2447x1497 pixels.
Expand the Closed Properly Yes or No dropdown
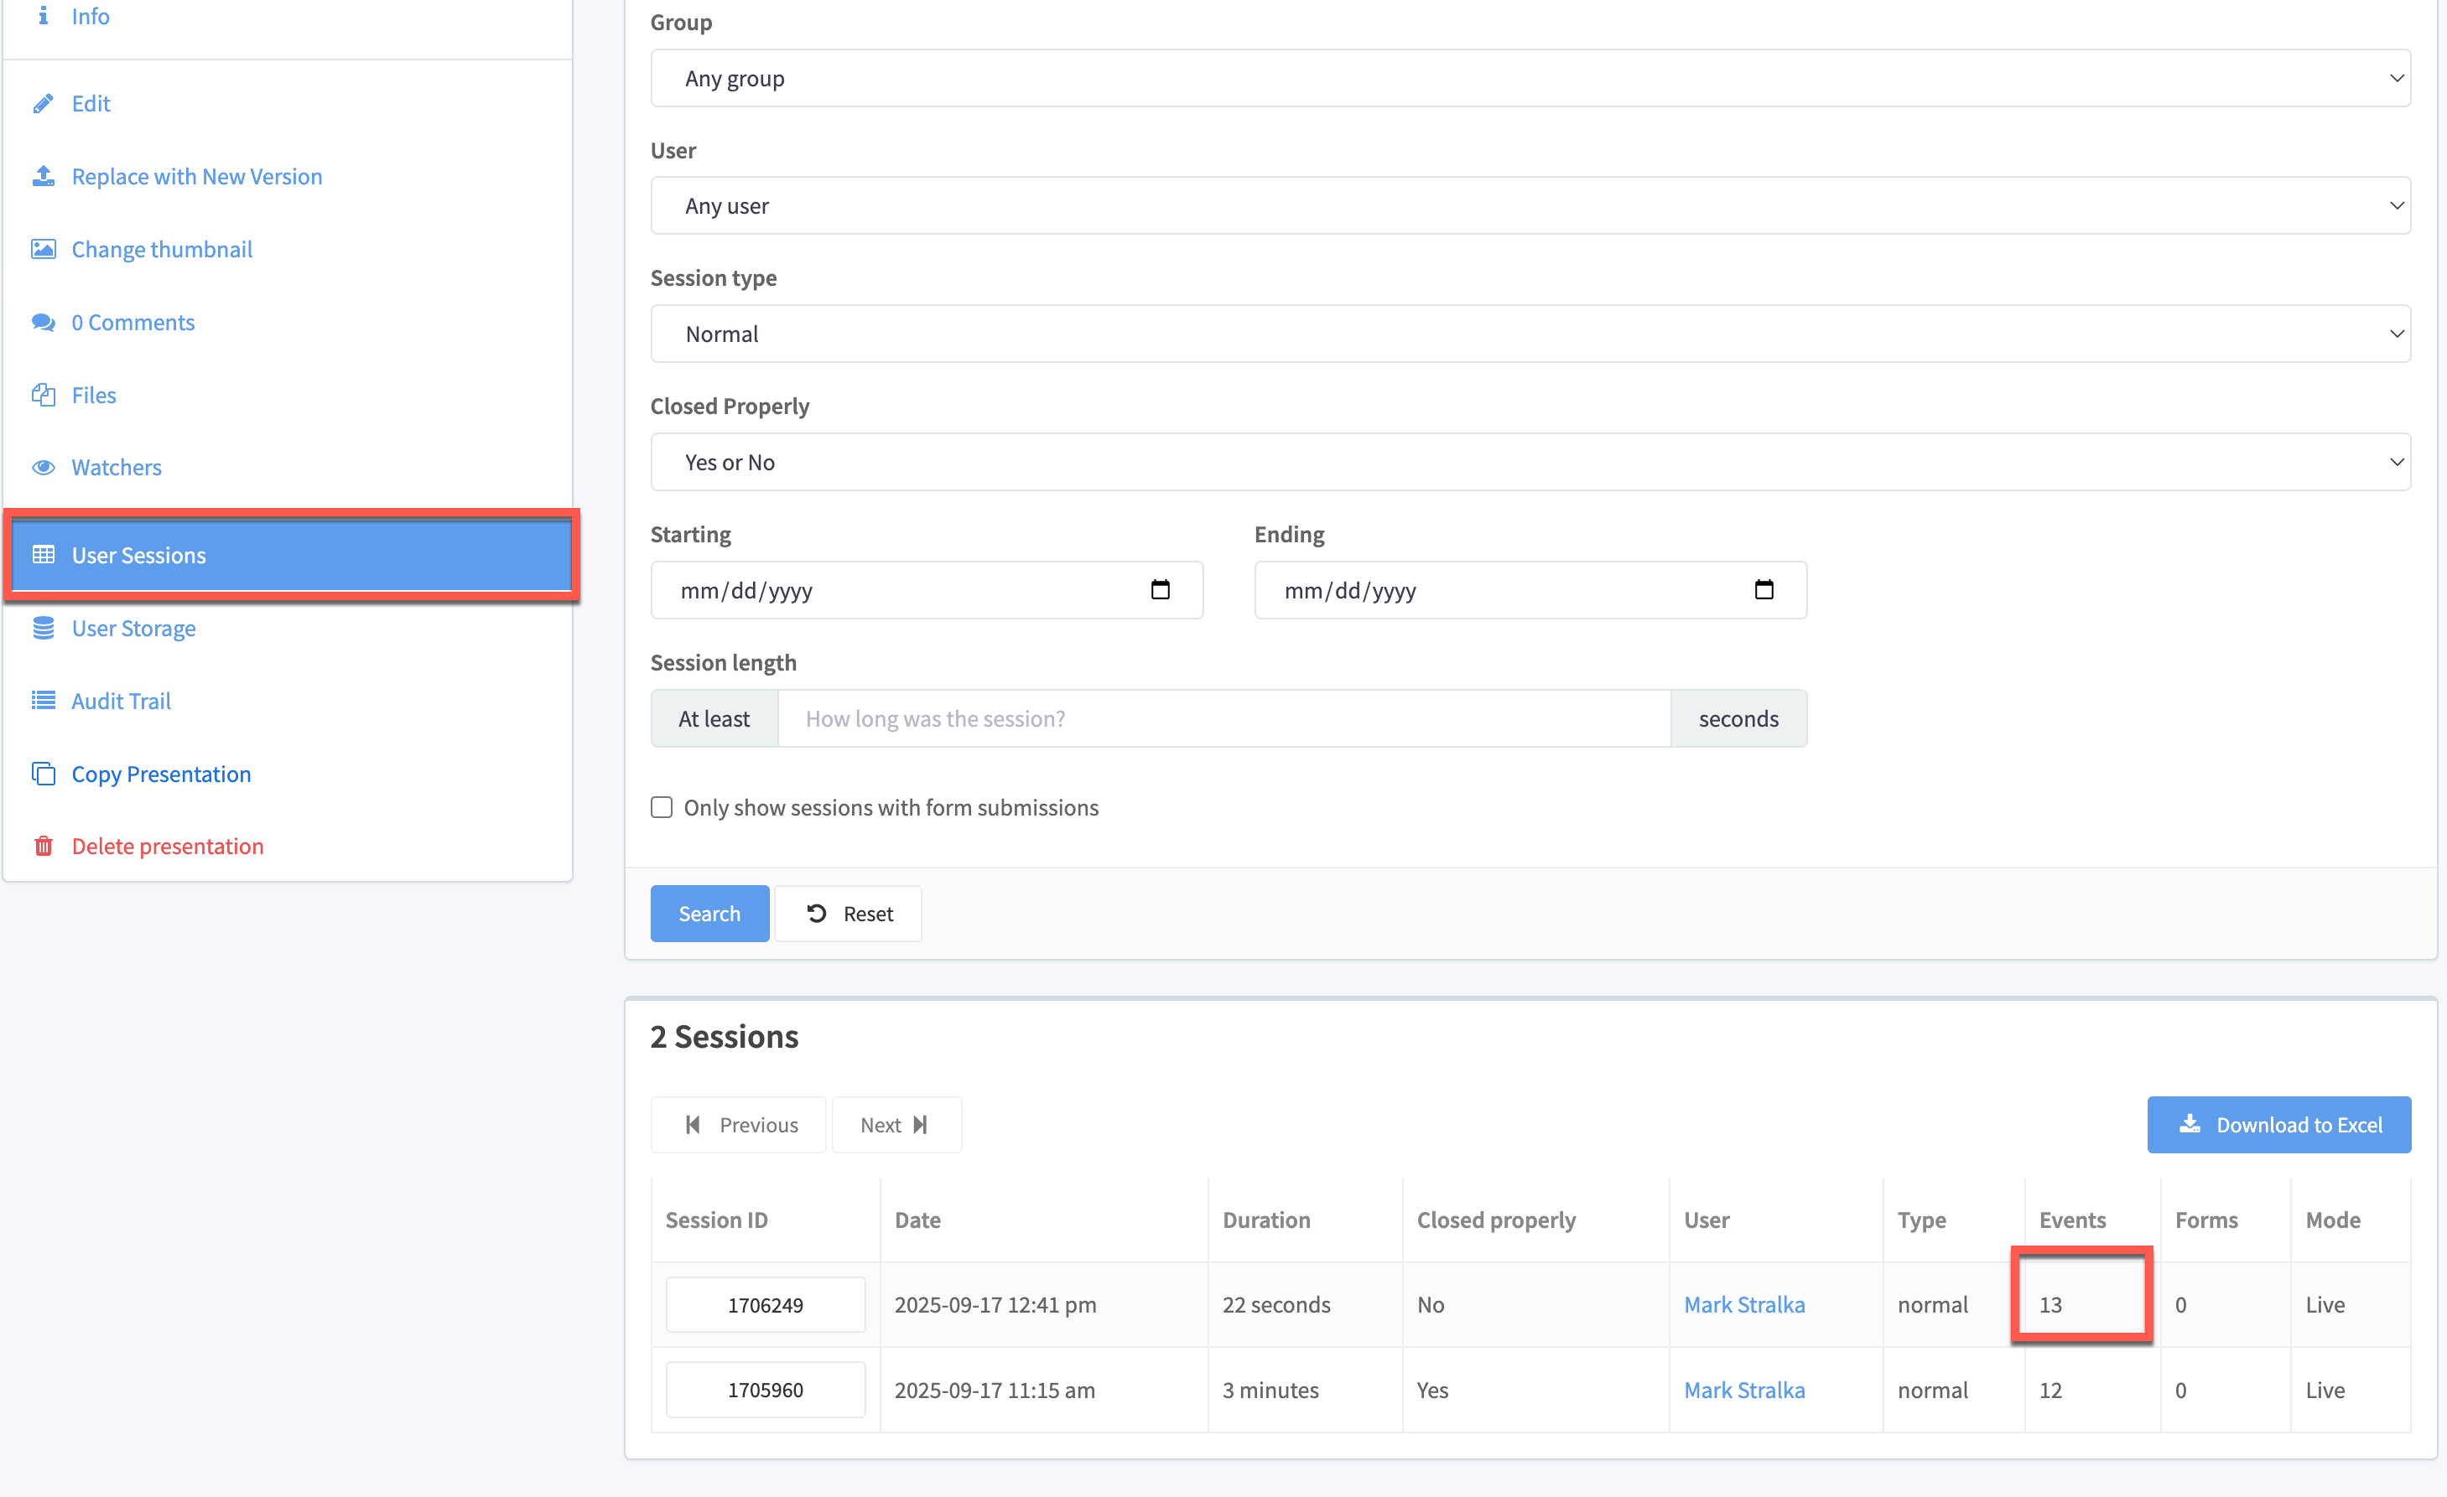1530,462
